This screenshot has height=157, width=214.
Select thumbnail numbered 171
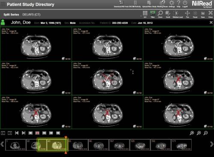181,145
